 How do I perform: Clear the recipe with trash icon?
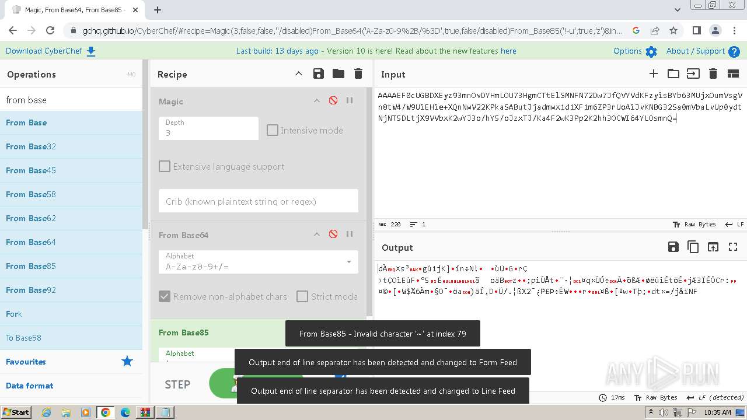click(358, 73)
